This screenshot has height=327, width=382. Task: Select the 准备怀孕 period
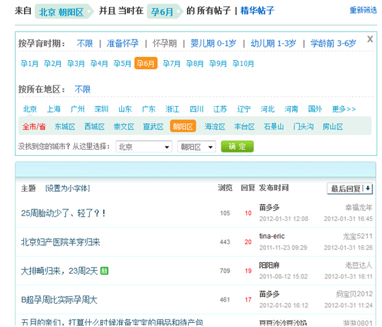point(123,44)
